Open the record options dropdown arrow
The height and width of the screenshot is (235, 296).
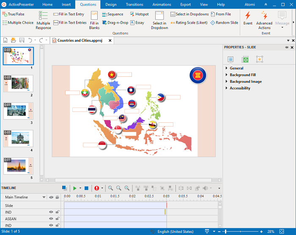point(102,188)
